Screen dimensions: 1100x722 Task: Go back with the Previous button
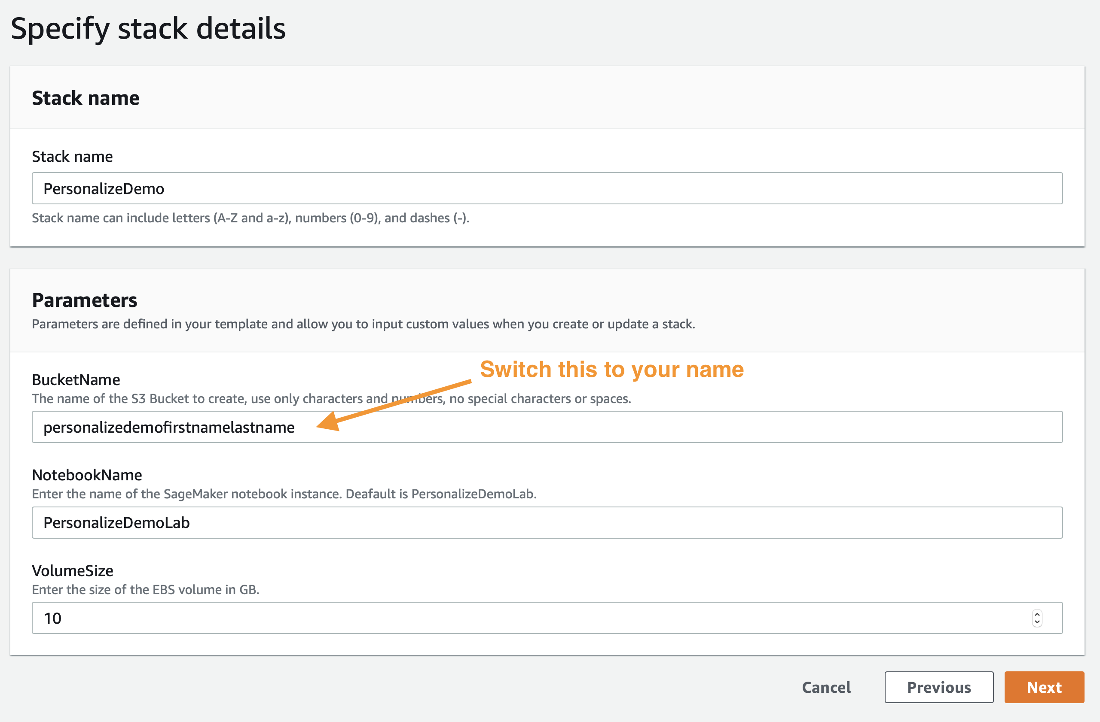[x=939, y=687]
